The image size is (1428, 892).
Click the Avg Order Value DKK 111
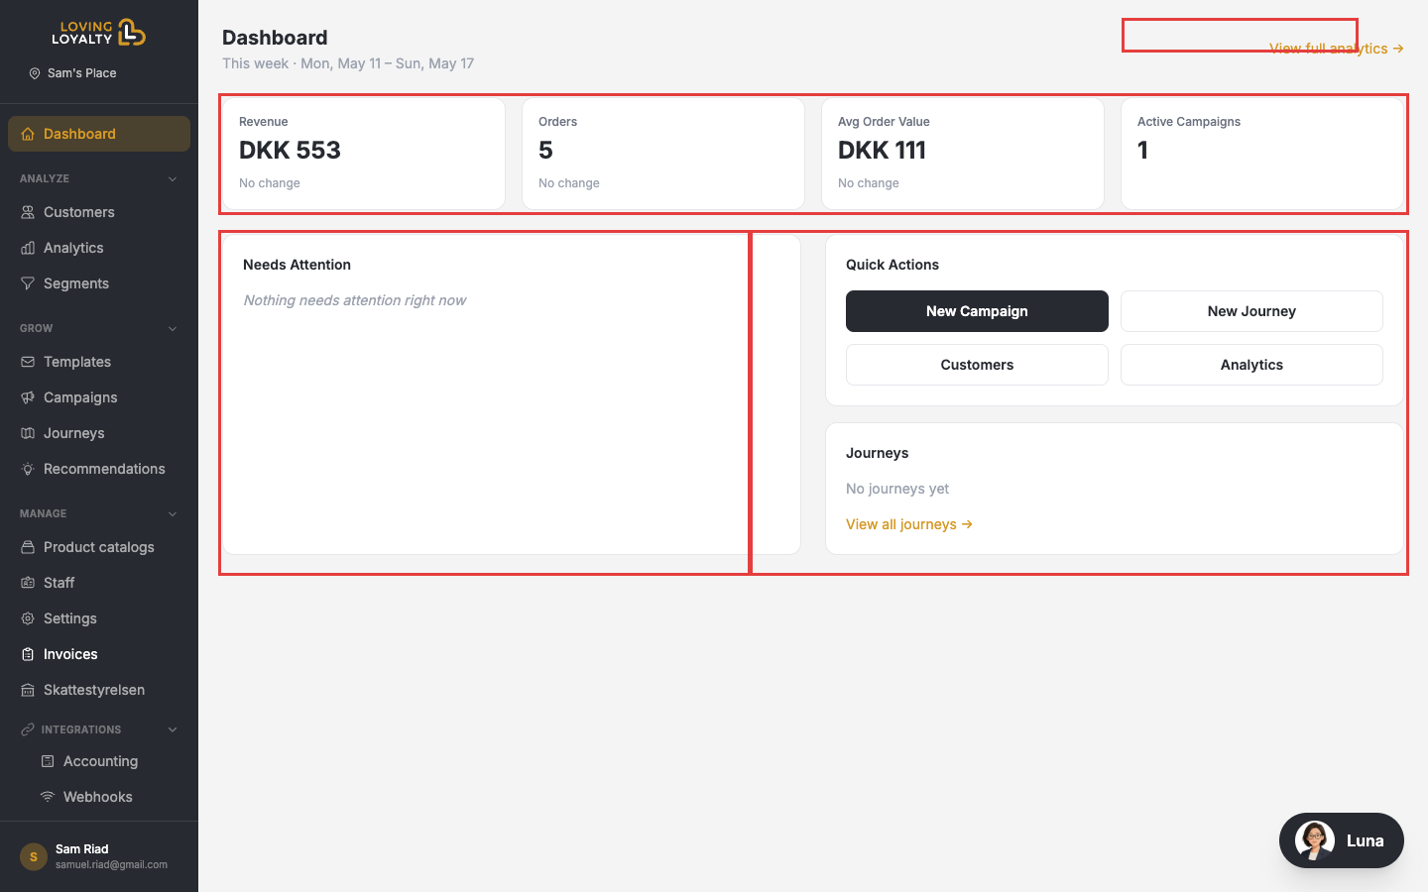[x=882, y=151]
